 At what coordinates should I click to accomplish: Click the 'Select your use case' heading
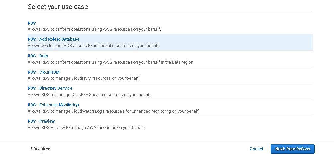(x=58, y=7)
